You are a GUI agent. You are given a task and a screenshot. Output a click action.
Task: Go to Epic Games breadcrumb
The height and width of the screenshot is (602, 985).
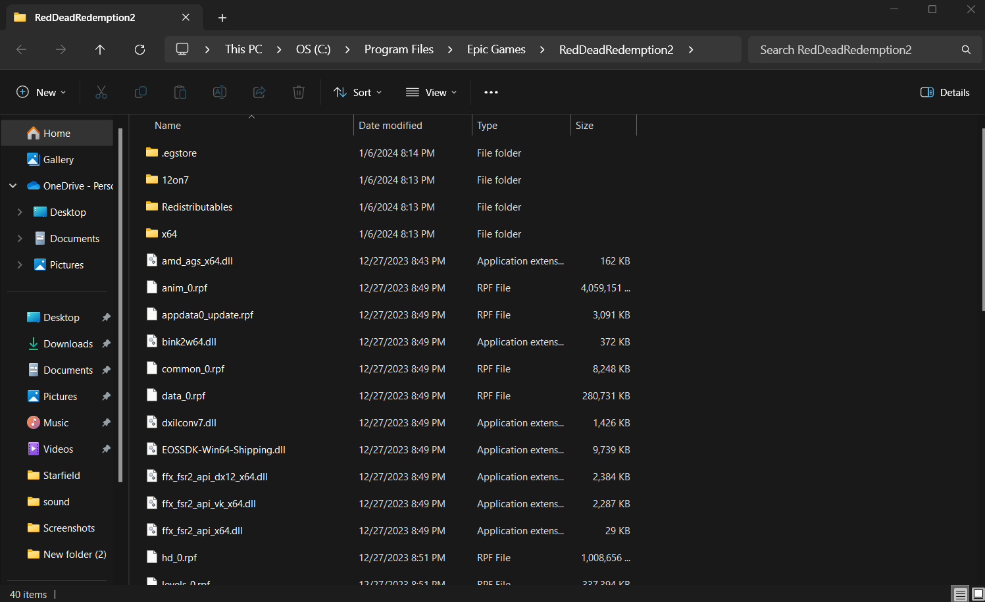pos(496,49)
